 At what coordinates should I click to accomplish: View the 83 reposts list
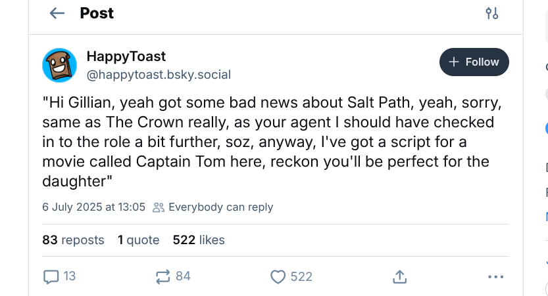pyautogui.click(x=73, y=240)
